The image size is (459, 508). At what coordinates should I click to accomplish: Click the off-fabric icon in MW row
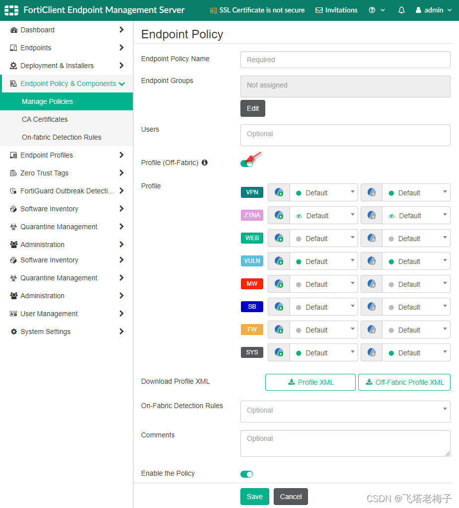click(x=372, y=284)
